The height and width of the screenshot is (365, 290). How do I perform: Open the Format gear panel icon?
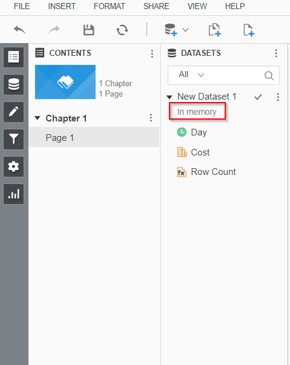(13, 166)
